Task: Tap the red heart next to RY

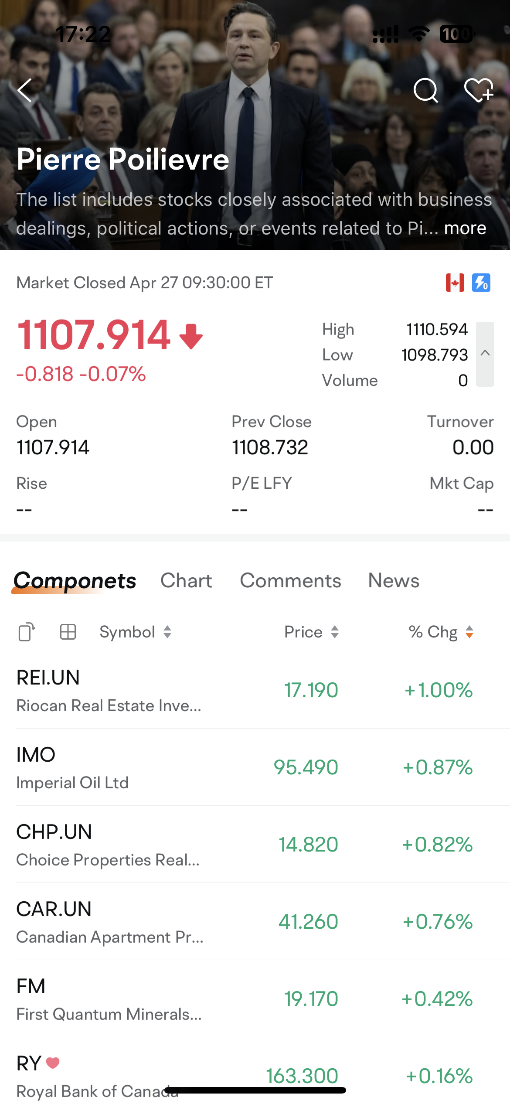Action: pos(53,1063)
